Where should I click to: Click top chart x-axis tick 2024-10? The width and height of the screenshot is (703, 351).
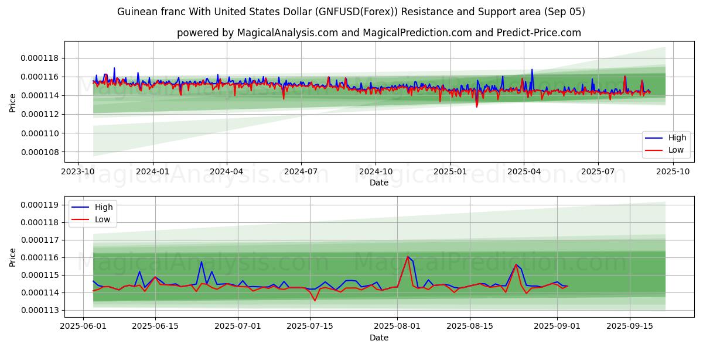point(376,172)
